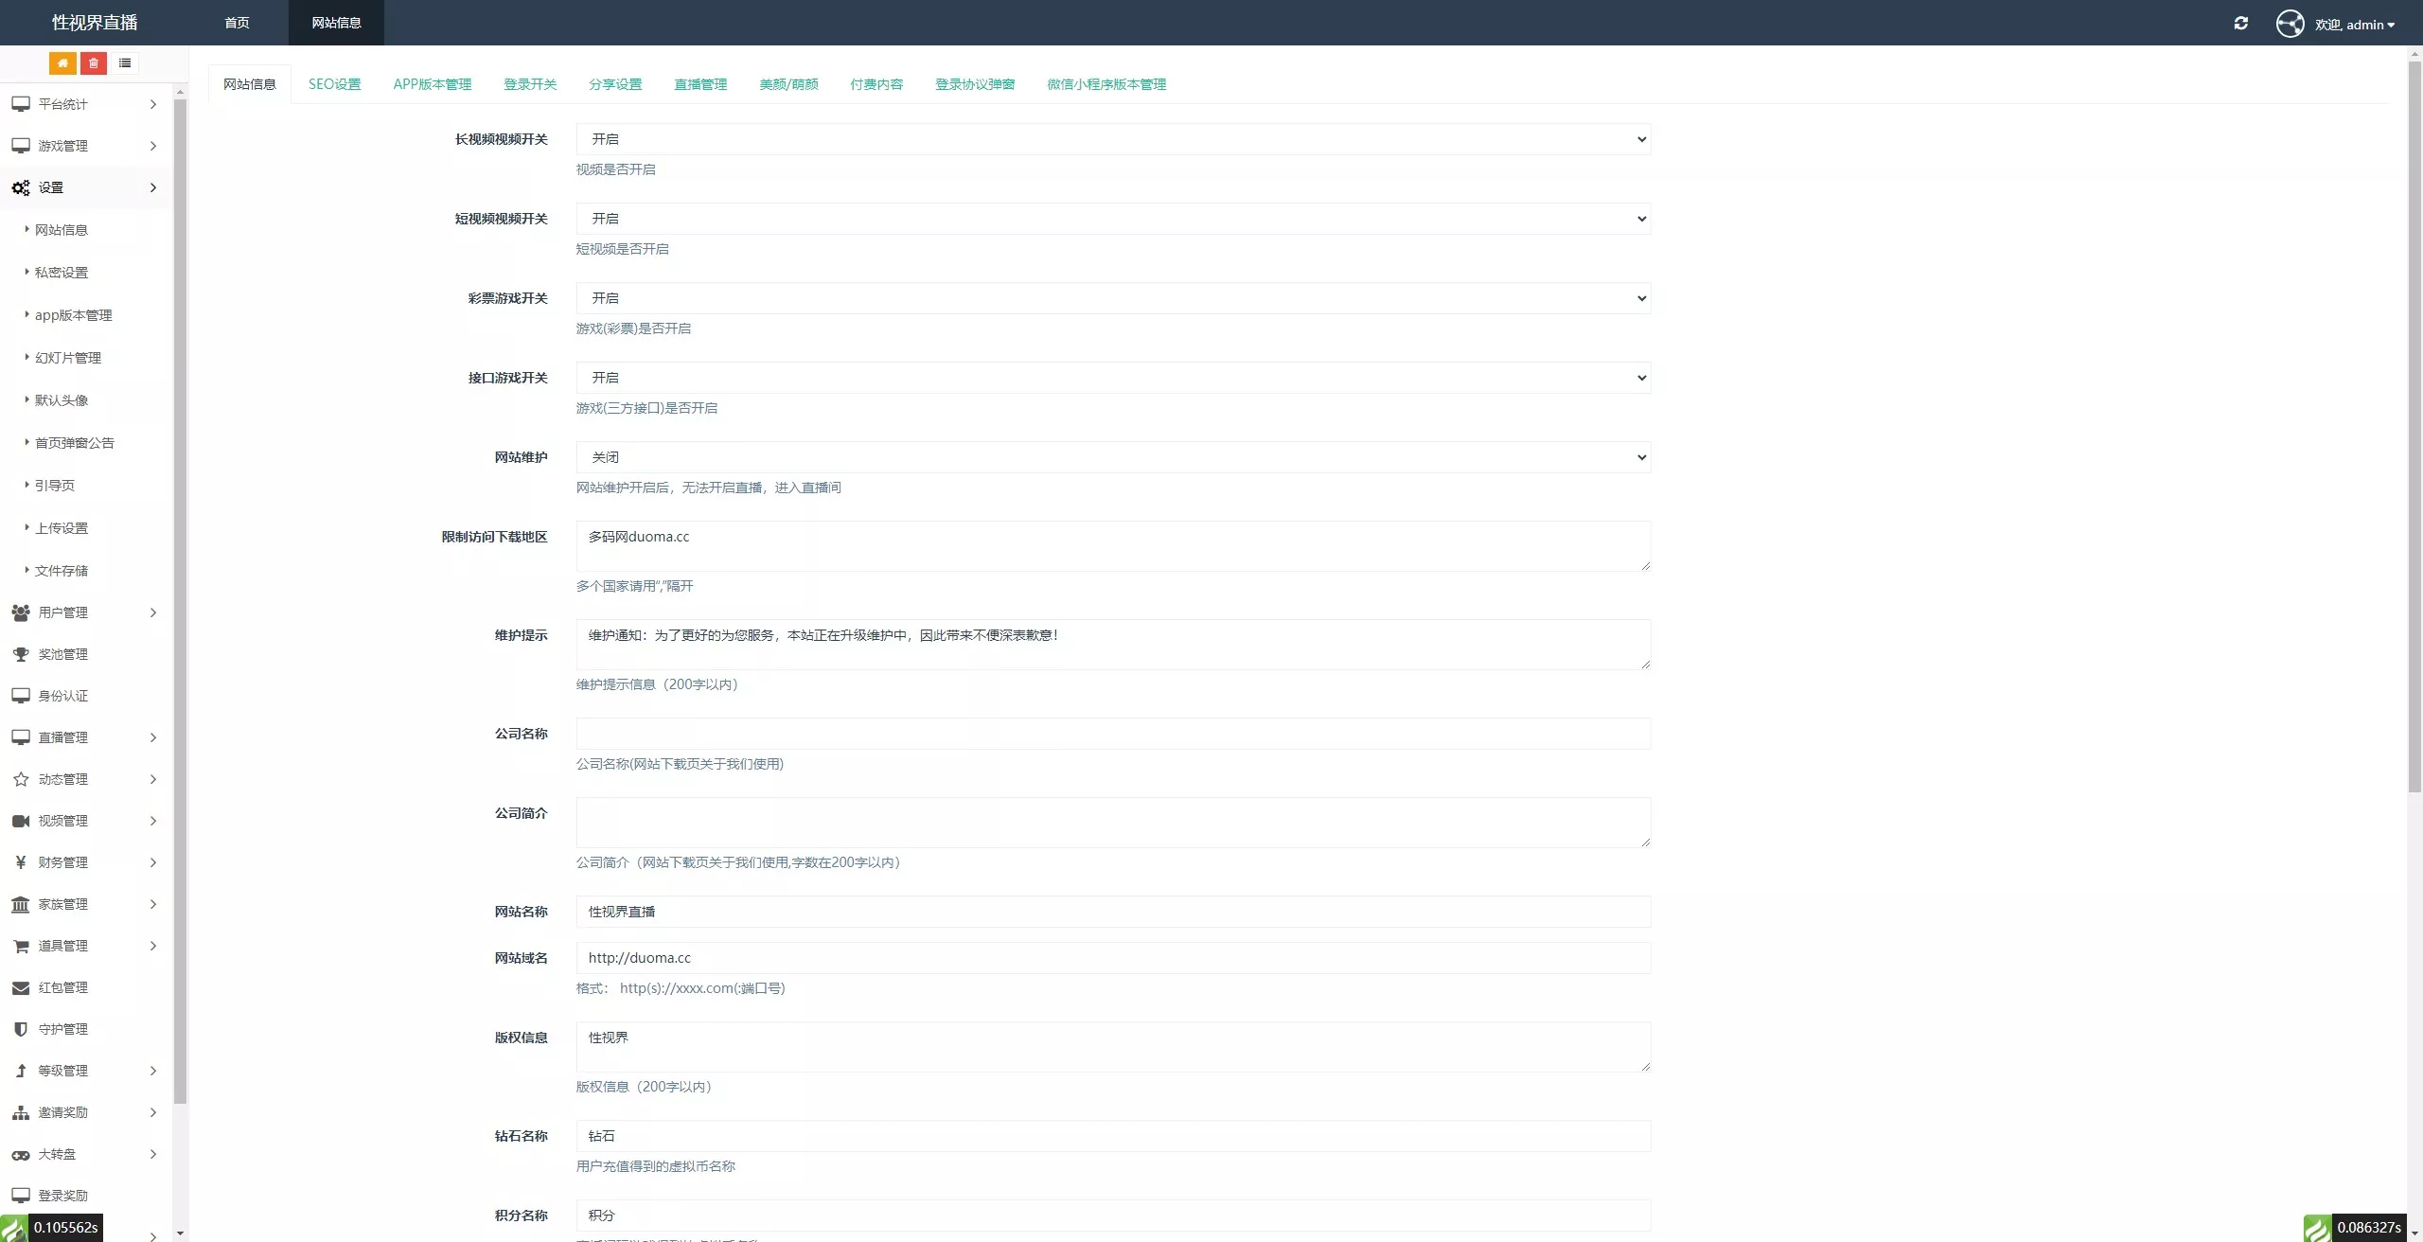The image size is (2423, 1242).
Task: Open the 彩票游戏开关 dropdown
Action: [1113, 298]
